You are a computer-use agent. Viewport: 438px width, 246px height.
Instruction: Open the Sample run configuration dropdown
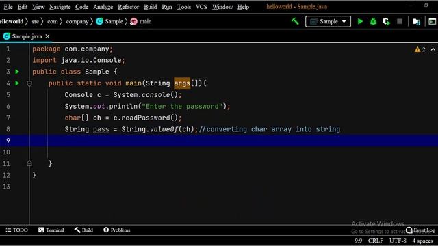(328, 21)
